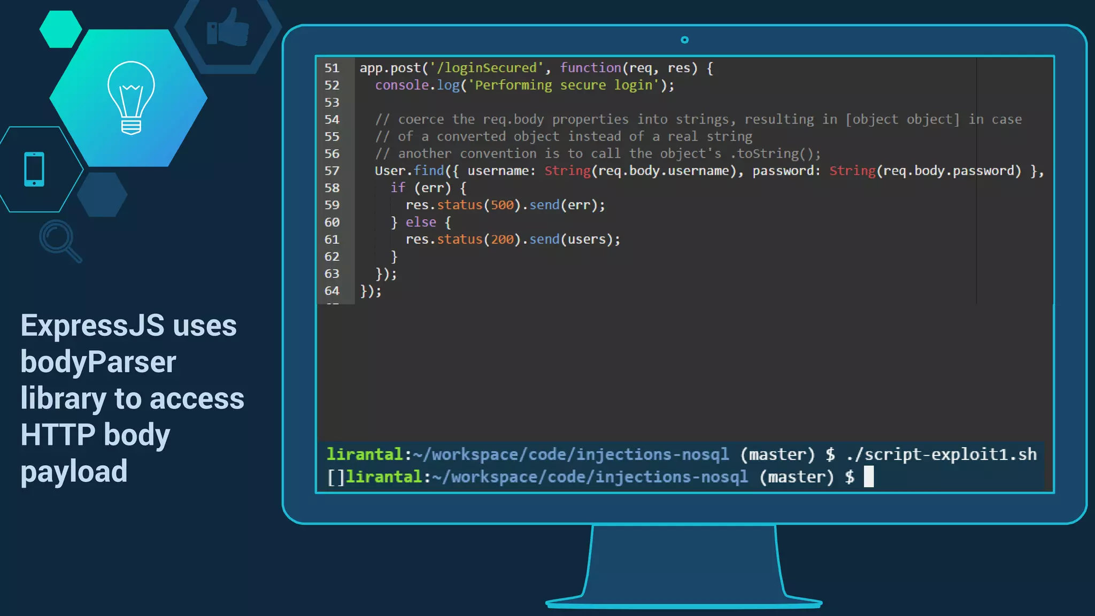Click the '[]' output in terminal
This screenshot has height=616, width=1095.
pos(336,477)
